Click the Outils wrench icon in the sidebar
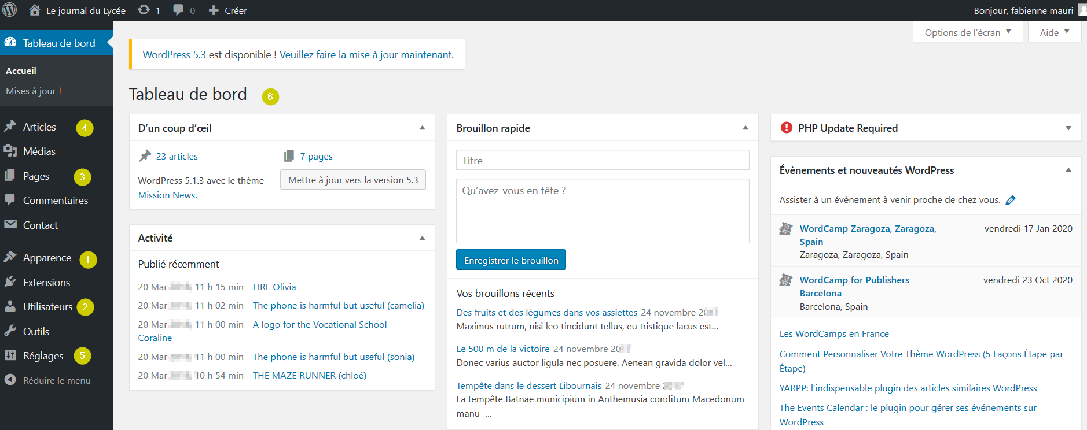 [x=10, y=331]
